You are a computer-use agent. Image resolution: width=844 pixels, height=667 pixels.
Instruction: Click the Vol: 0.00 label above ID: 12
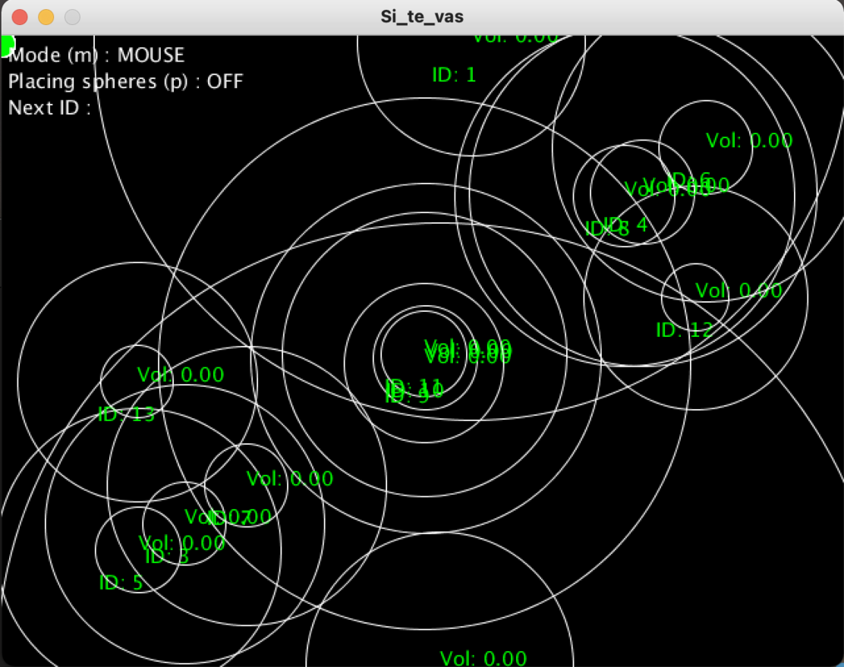738,290
